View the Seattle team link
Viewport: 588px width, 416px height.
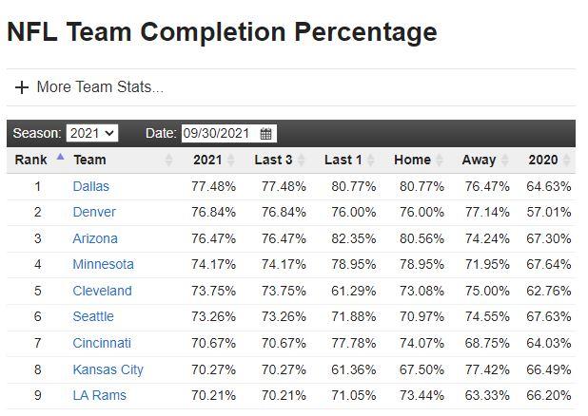[93, 316]
